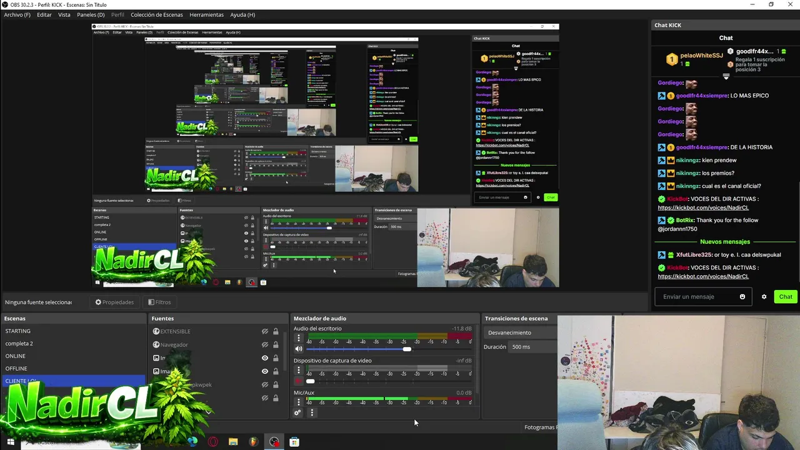Viewport: 800px width, 450px height.
Task: Open Microsoft Edge from the taskbar
Action: click(192, 442)
